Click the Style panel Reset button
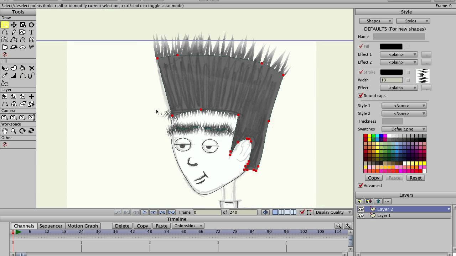 416,178
